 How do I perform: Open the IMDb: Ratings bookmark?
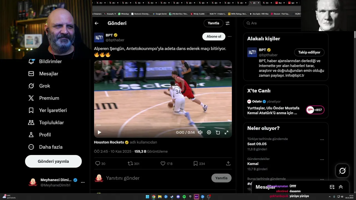click(x=237, y=14)
